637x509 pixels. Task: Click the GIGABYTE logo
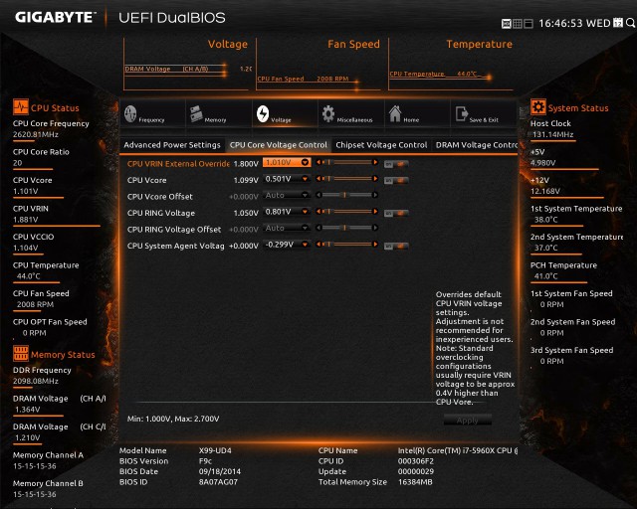click(56, 18)
